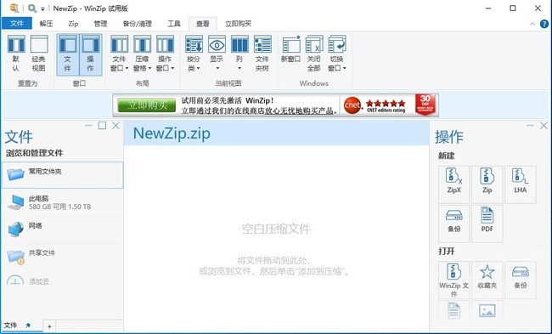Click the WinZip app icon in title bar

[14, 8]
